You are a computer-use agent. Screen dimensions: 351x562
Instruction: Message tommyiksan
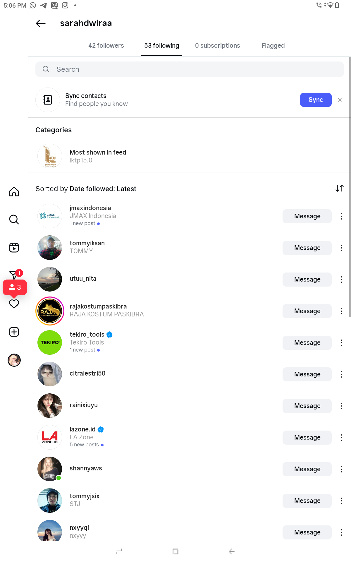[307, 248]
